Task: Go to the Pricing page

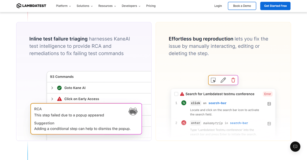Action: (151, 6)
